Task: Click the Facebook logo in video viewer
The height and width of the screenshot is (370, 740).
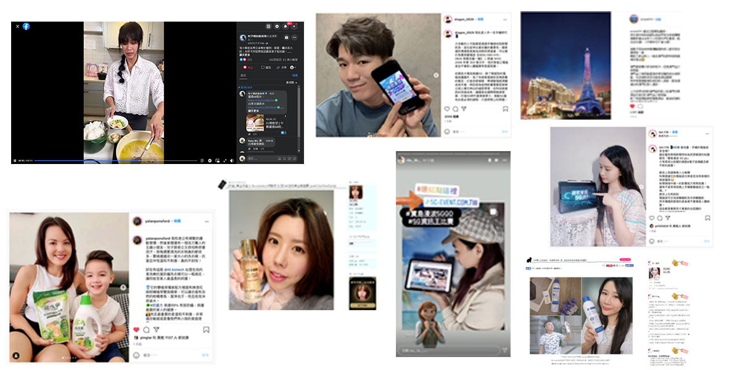Action: (27, 27)
